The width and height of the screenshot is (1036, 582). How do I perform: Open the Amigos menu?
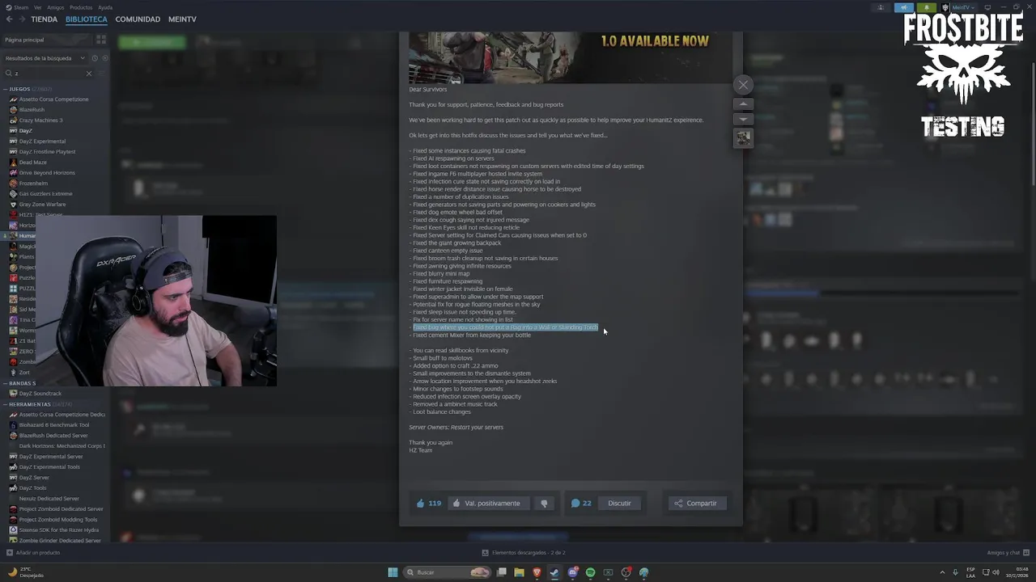pyautogui.click(x=55, y=7)
